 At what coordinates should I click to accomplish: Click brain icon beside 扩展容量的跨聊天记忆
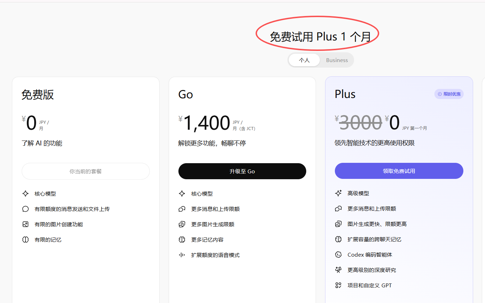(338, 239)
